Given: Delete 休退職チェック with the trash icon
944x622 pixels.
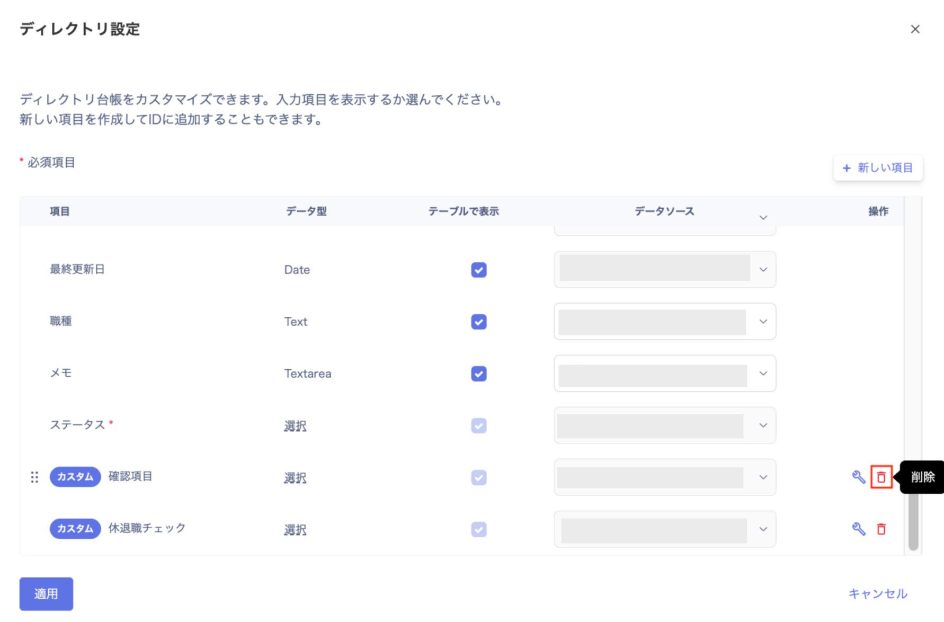Looking at the screenshot, I should [x=881, y=529].
